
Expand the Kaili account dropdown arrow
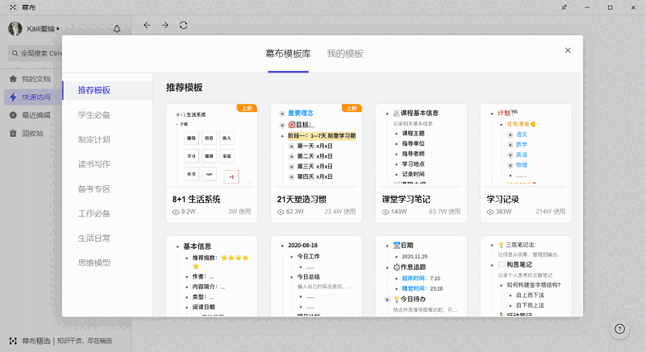[58, 29]
